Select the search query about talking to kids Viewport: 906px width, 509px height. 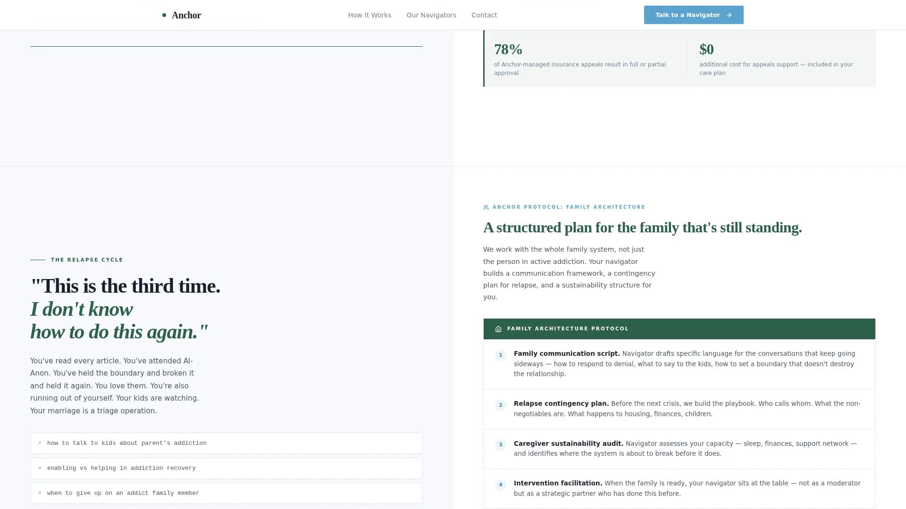click(226, 443)
